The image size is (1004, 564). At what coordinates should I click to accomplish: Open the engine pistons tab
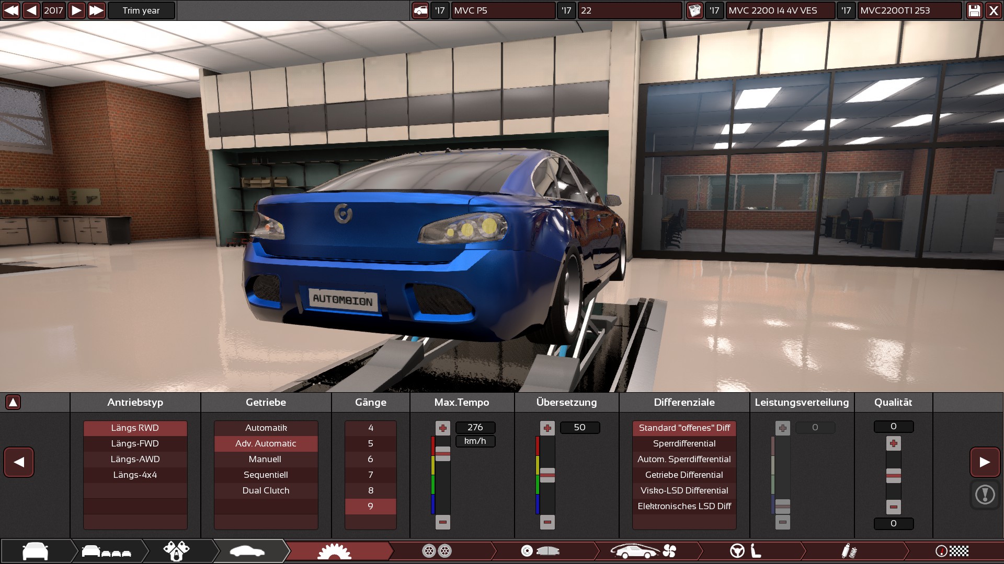coord(177,551)
